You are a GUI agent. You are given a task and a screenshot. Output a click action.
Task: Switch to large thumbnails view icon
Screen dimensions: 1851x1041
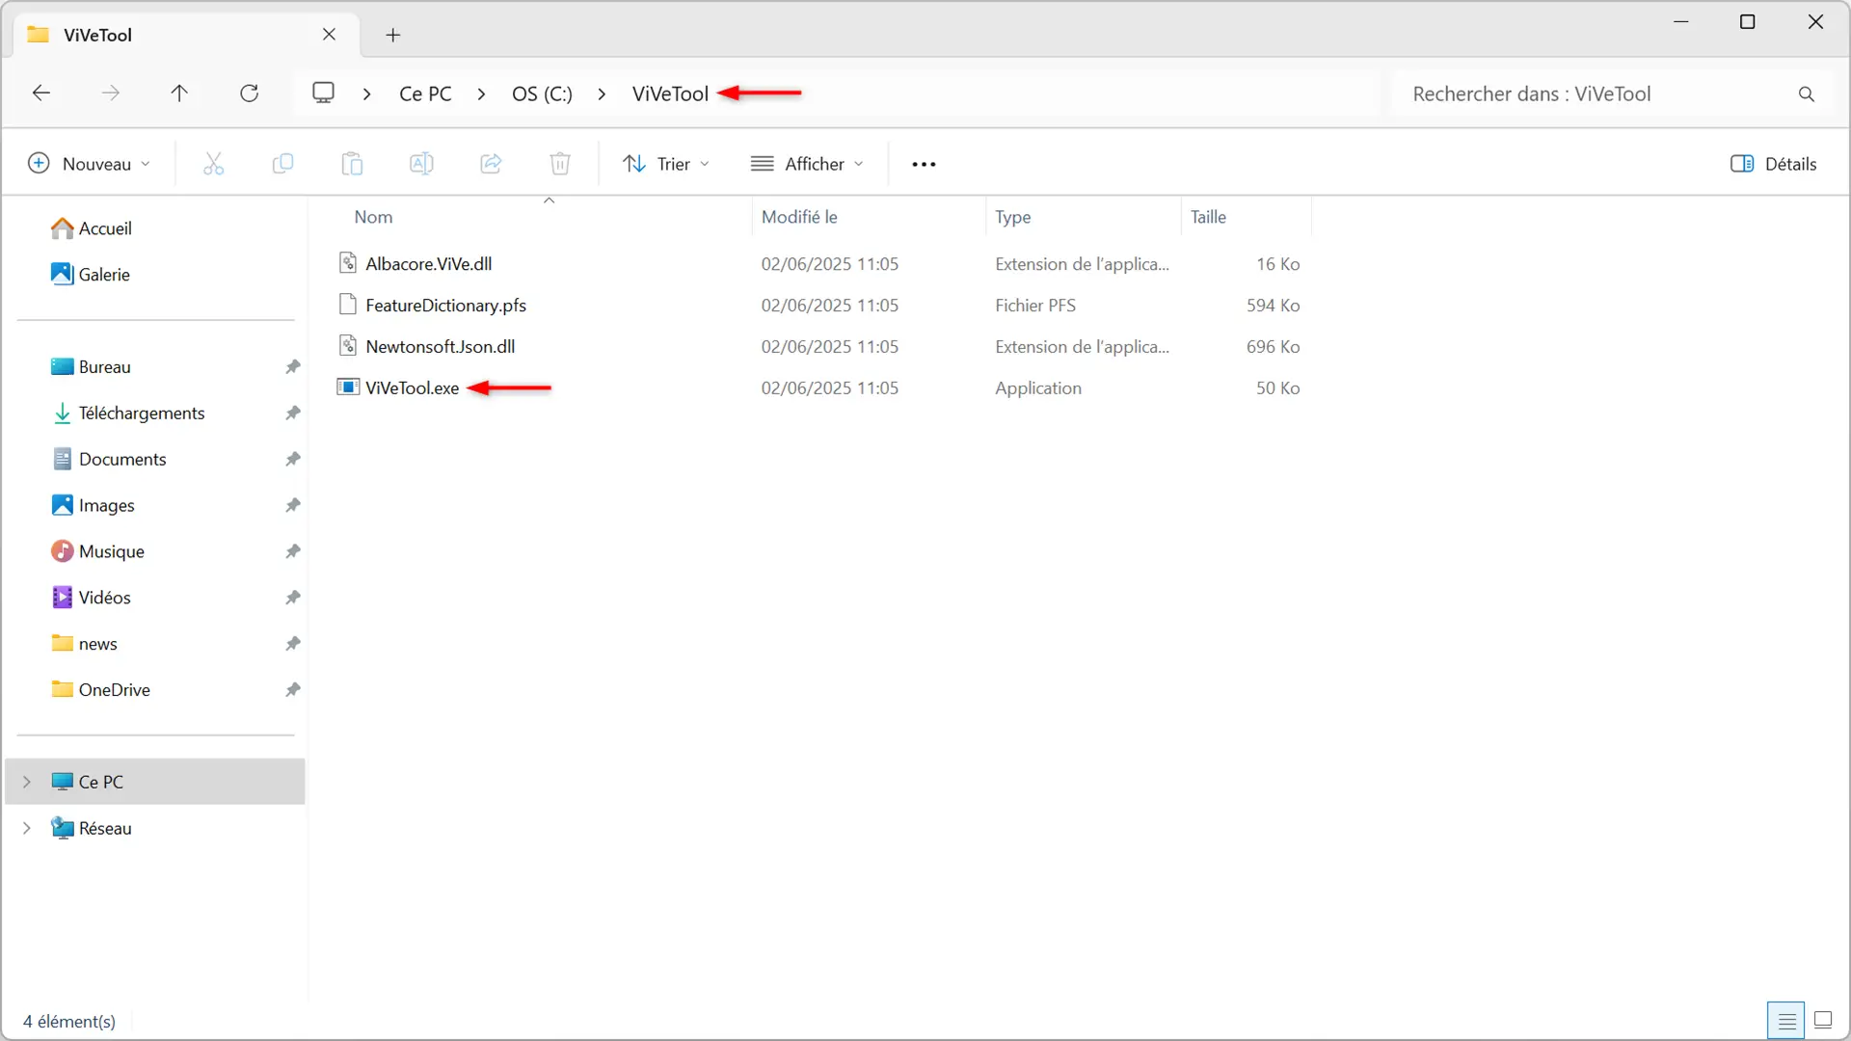pyautogui.click(x=1823, y=1020)
